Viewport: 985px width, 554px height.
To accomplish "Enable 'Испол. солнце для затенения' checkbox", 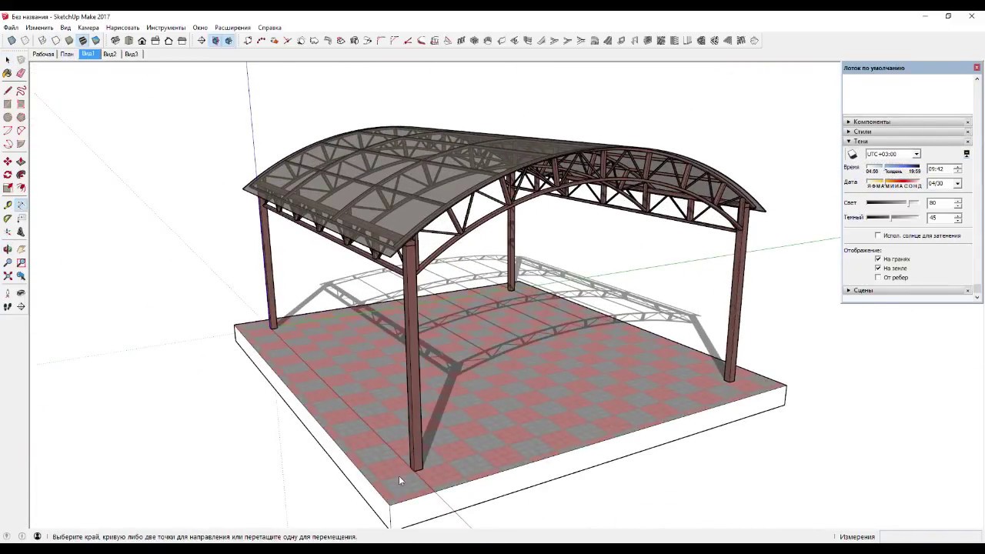I will (878, 235).
